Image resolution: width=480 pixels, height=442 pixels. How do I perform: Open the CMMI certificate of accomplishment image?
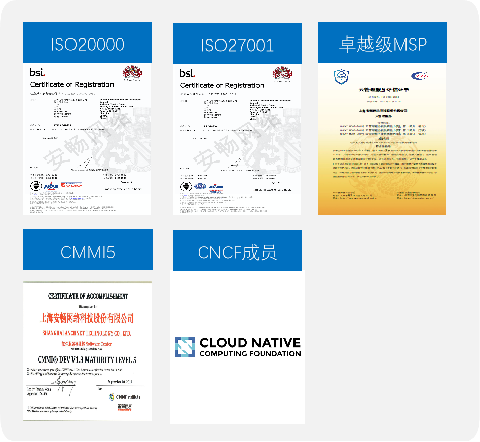88,351
